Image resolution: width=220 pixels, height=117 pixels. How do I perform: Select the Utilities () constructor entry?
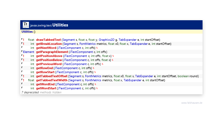pyautogui.click(x=28, y=32)
